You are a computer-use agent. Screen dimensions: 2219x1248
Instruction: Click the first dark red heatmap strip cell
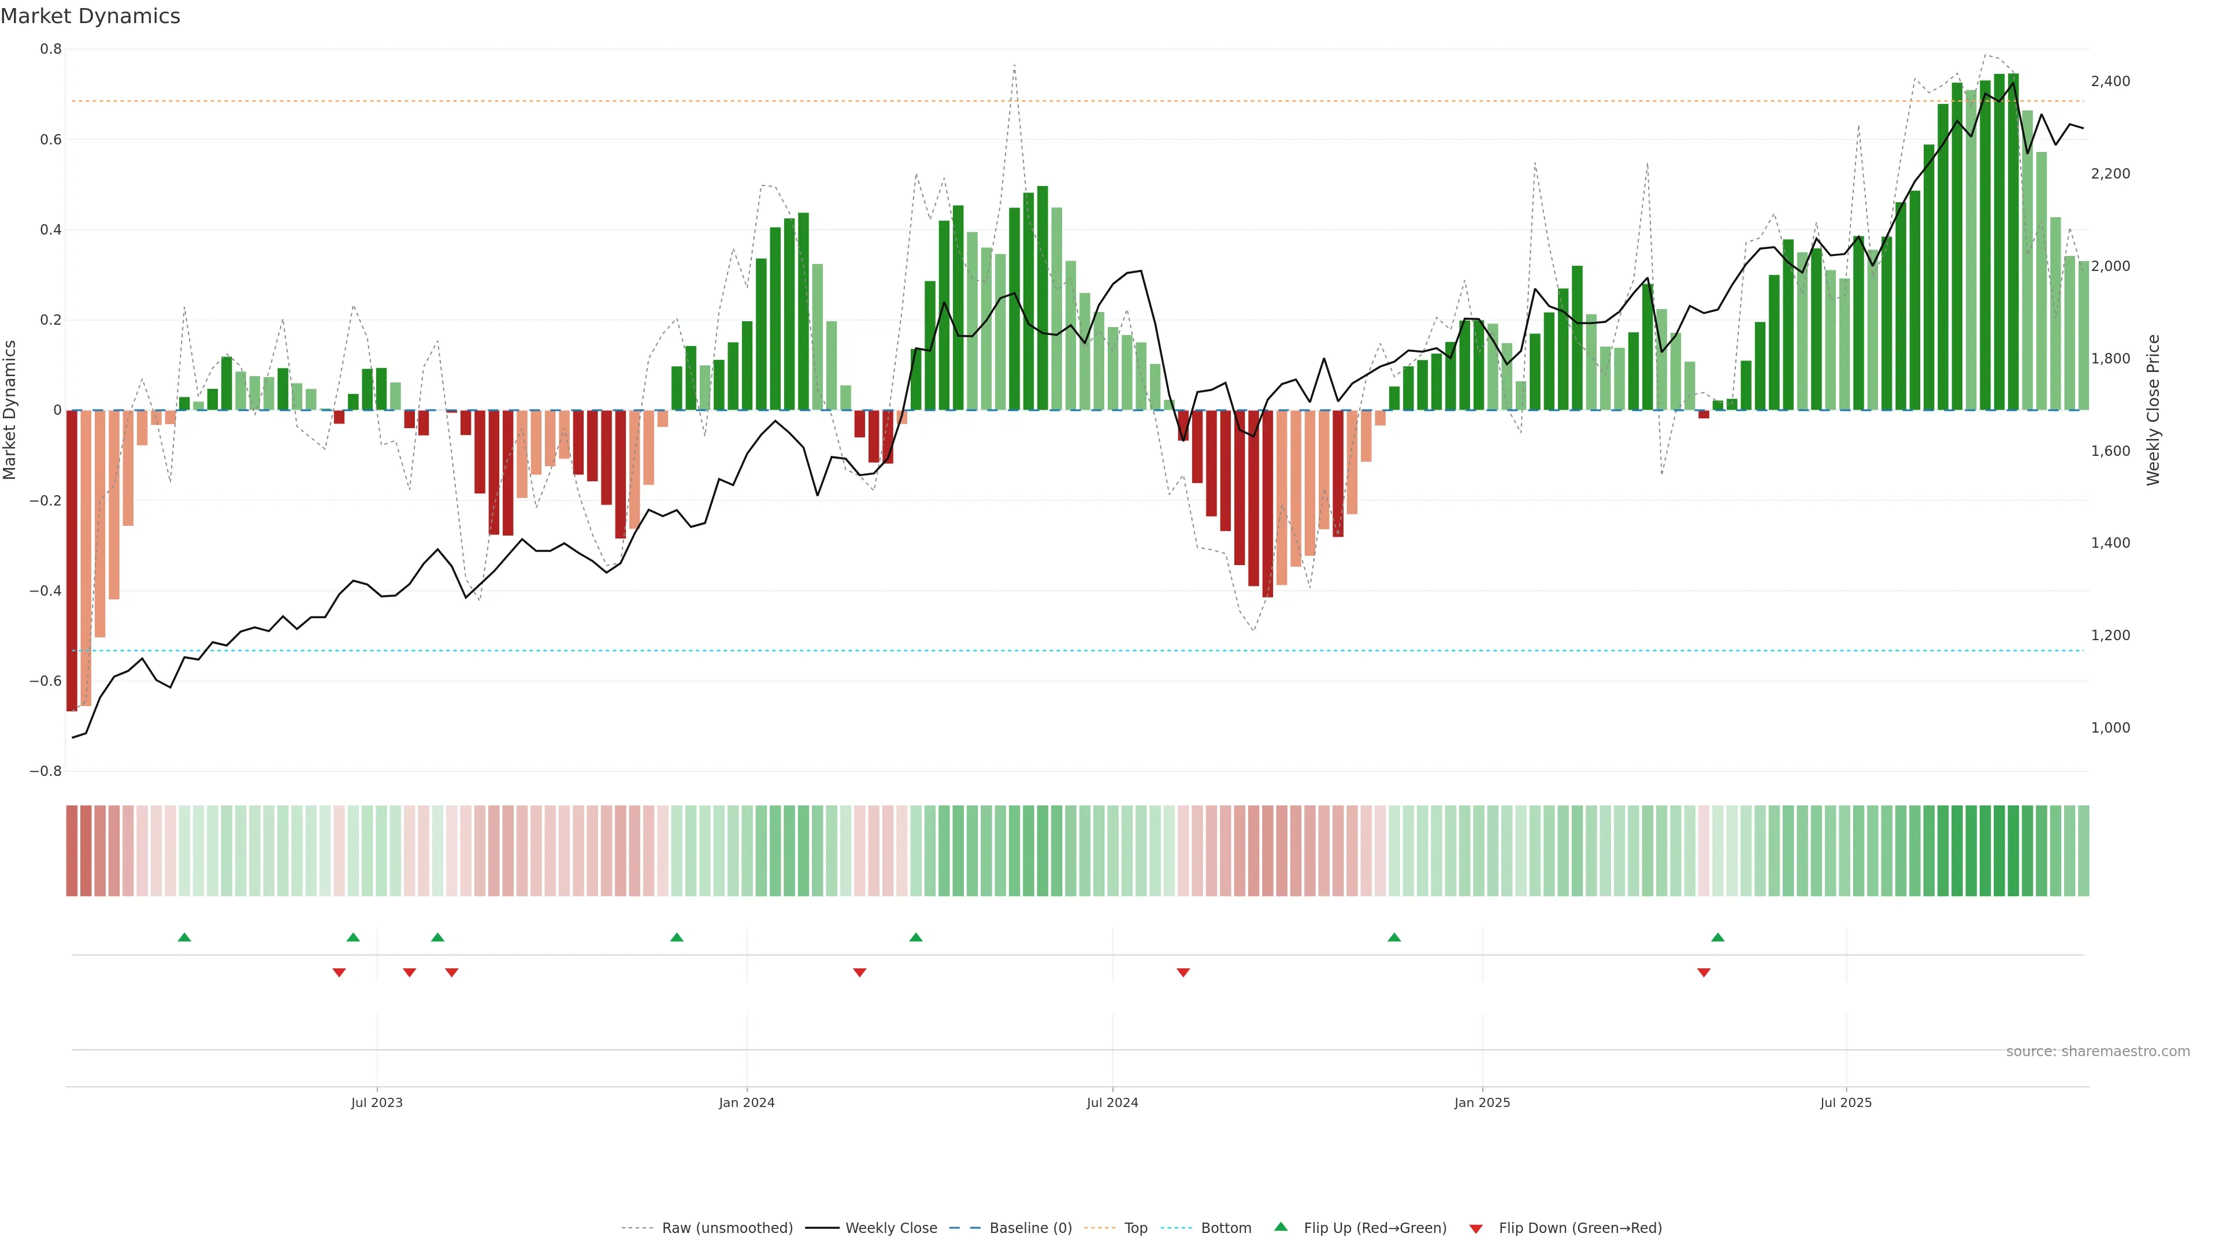click(x=72, y=850)
